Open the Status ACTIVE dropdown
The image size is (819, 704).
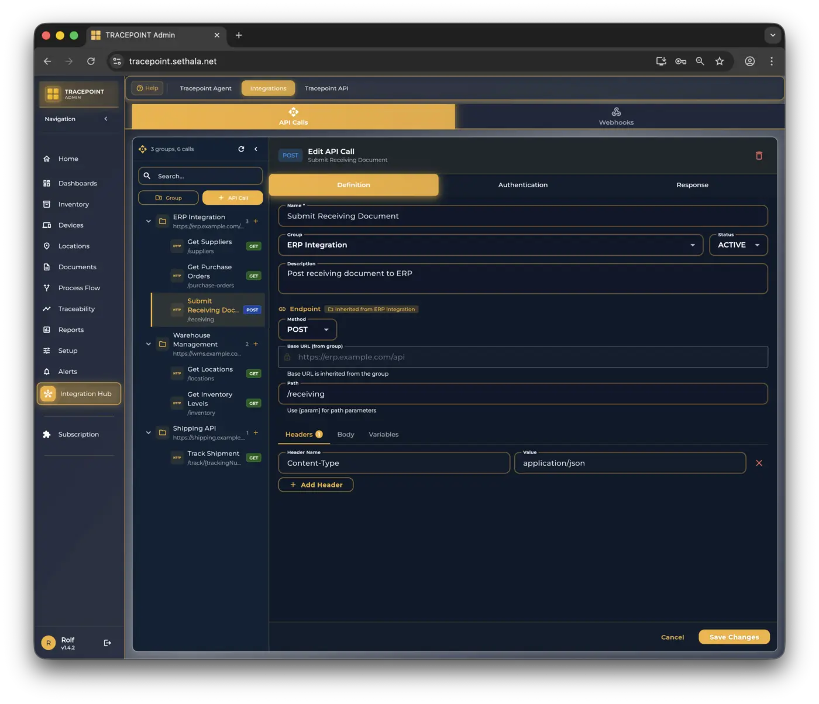coord(738,245)
